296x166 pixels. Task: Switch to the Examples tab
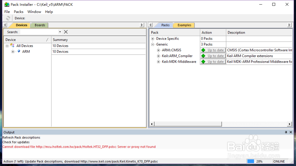[x=184, y=25]
